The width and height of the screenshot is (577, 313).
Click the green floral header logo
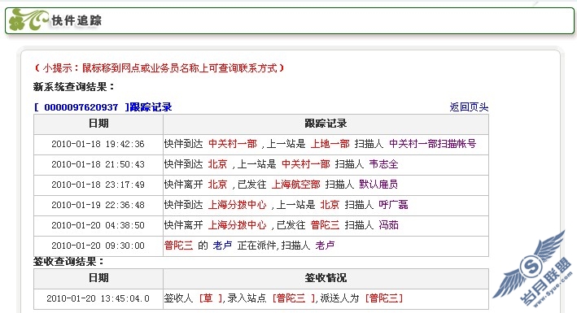point(28,20)
